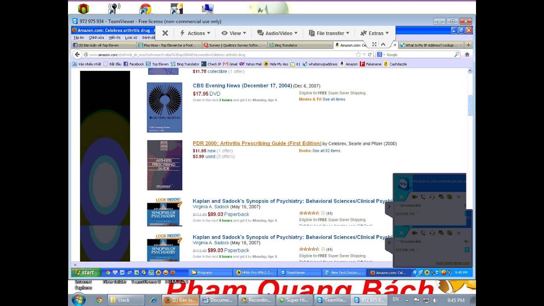Click the search magnifier icon

(x=457, y=54)
